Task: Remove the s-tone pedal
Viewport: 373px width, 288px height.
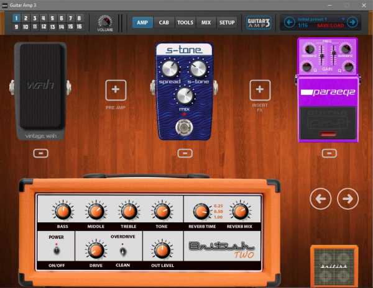Action: [185, 153]
